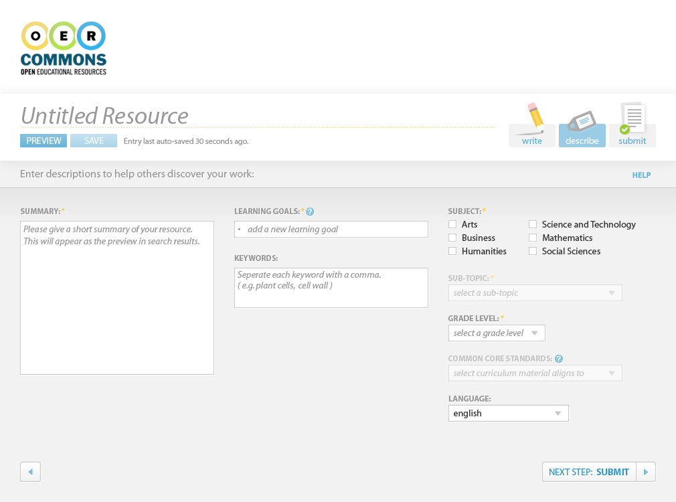The width and height of the screenshot is (676, 502).
Task: Click the OER Commons logo
Action: 64,48
